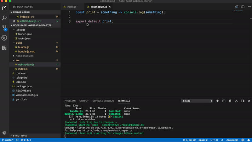The width and height of the screenshot is (252, 142).
Task: Open the Extensions view icon
Action: [4, 48]
